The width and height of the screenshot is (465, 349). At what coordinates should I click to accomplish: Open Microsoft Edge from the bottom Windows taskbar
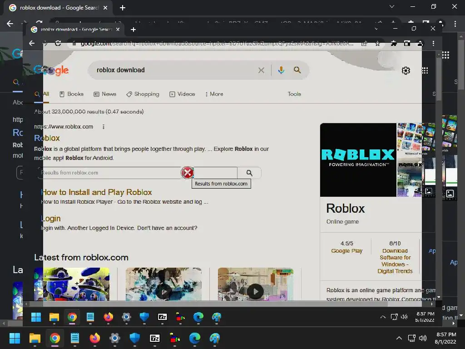[194, 338]
